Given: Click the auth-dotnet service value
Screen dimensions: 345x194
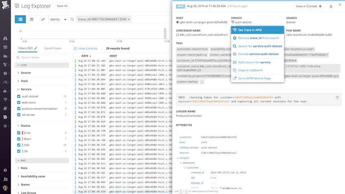Looking at the screenshot, I should (243, 22).
